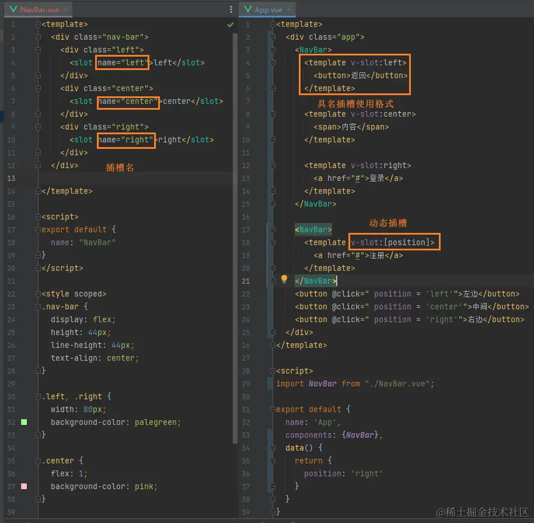Collapse the v-slot:center template fold
534x523 pixels.
273,114
